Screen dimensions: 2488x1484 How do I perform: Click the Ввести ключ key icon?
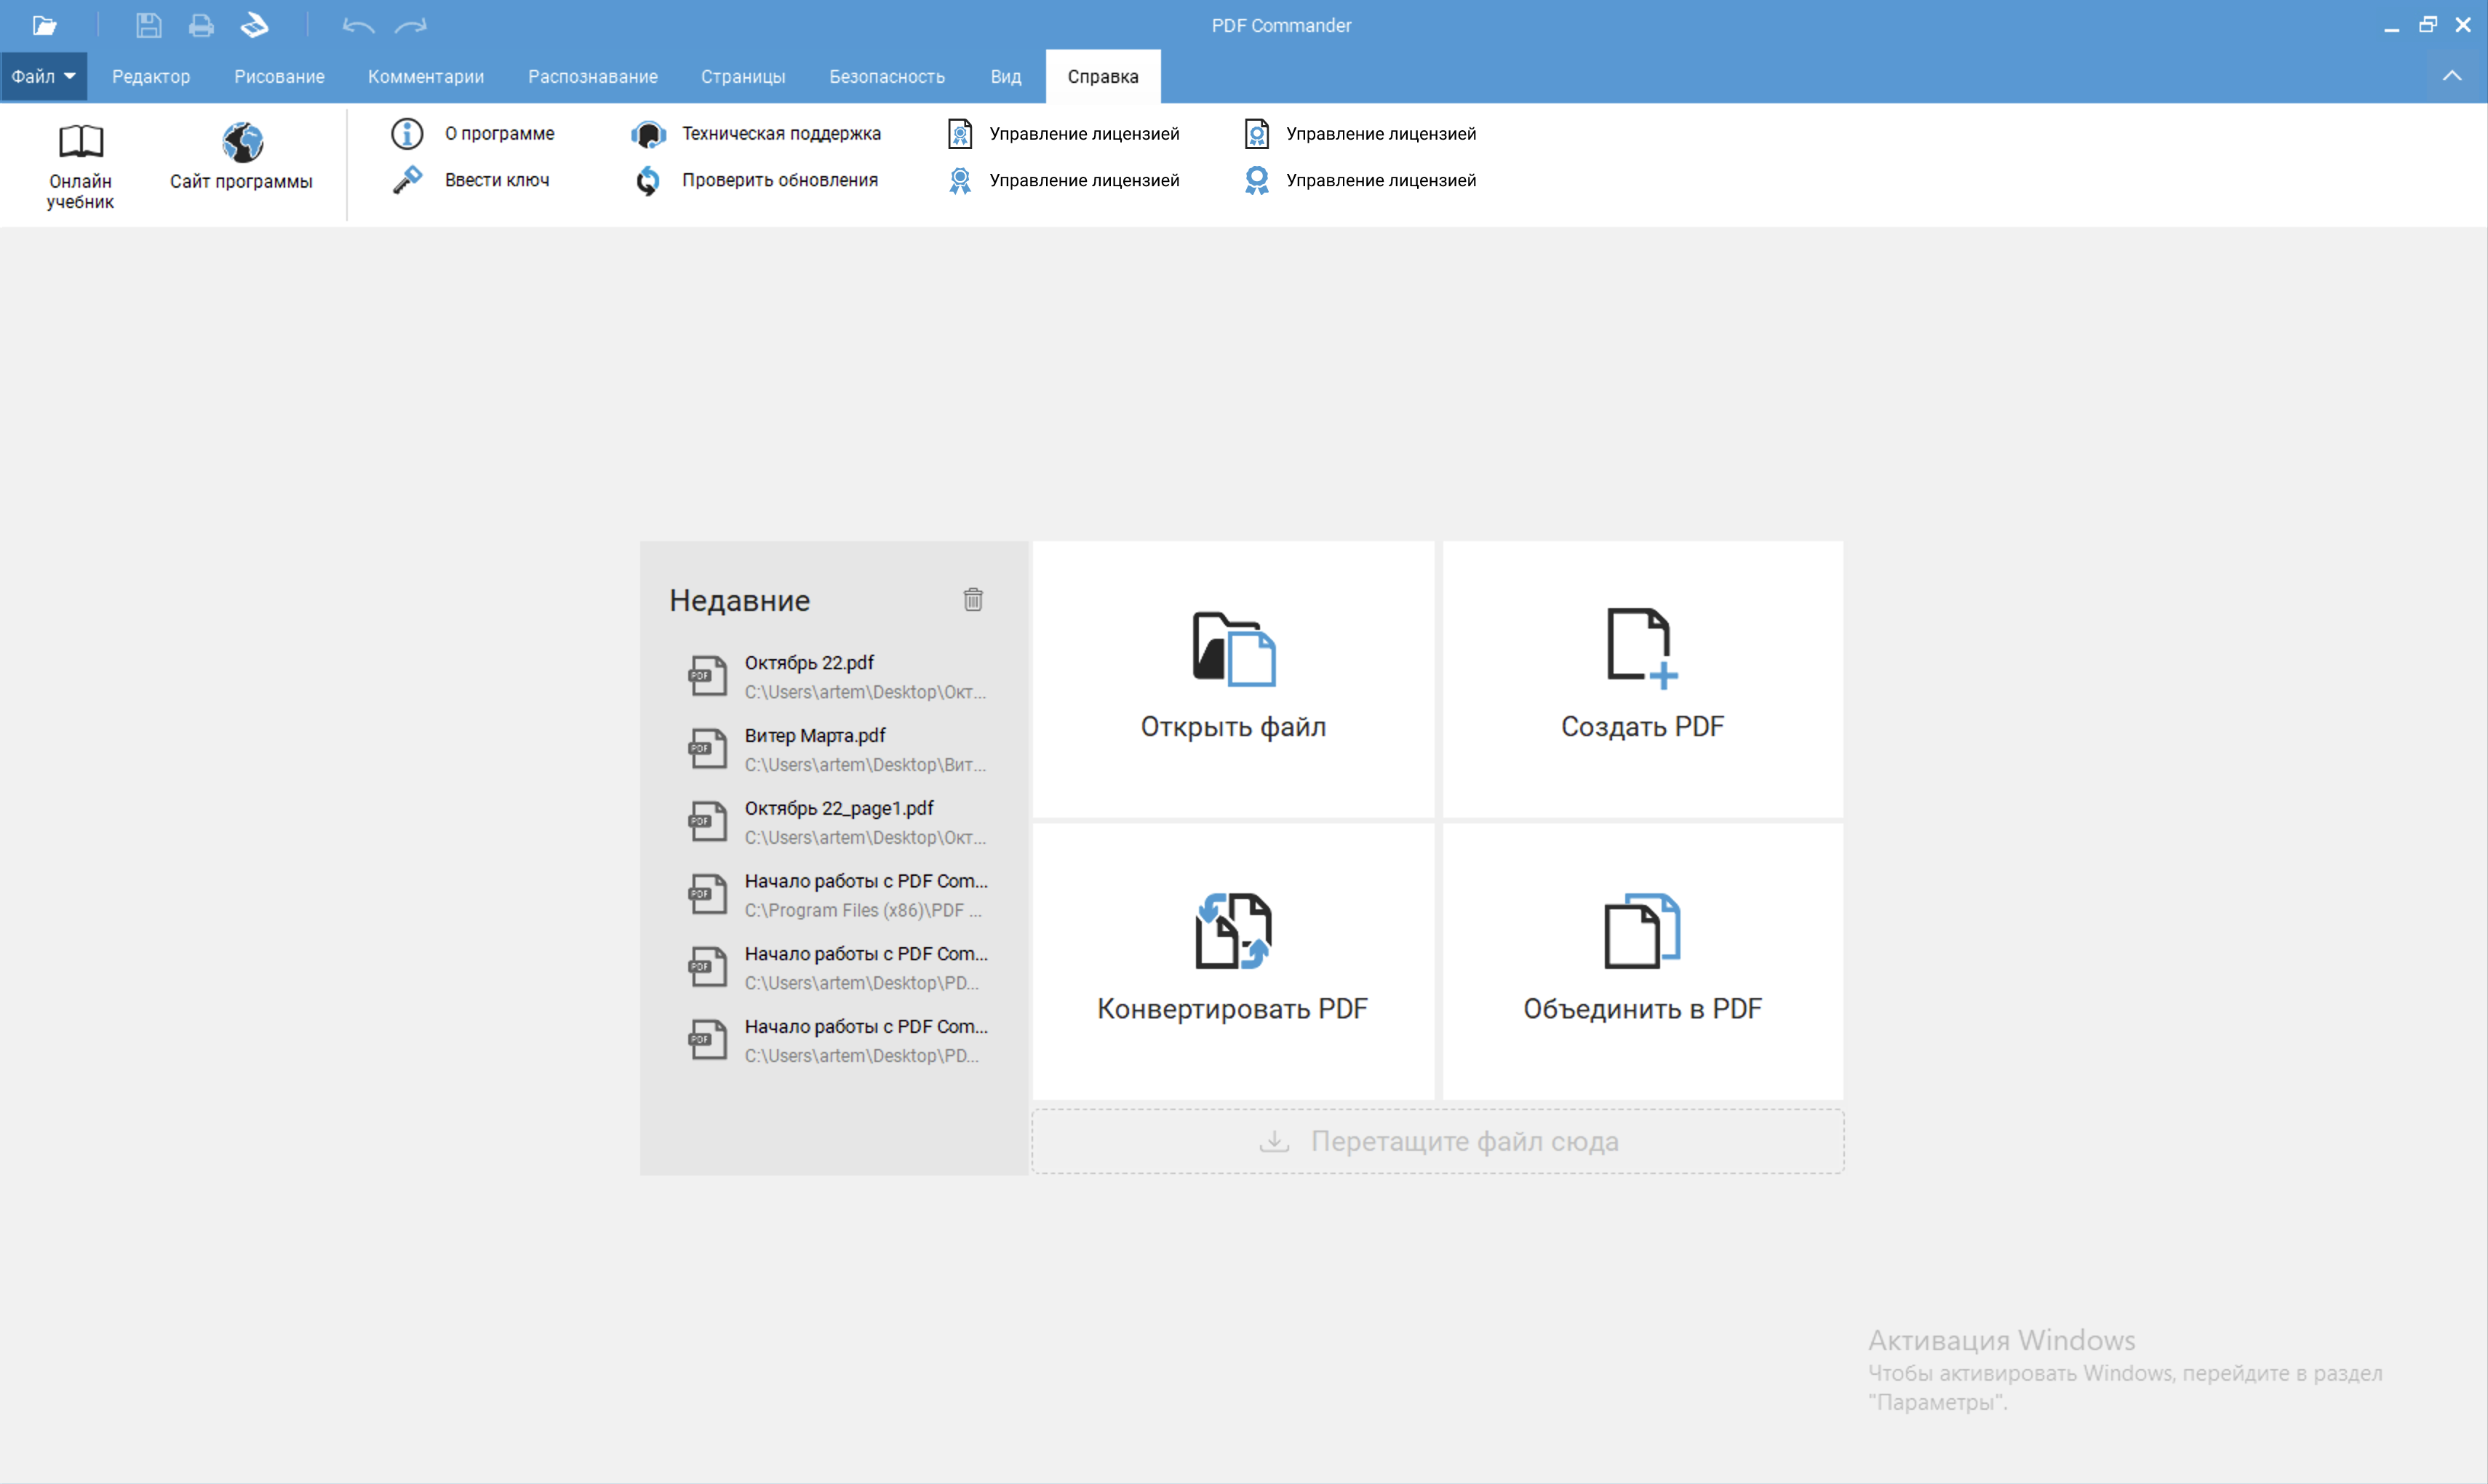tap(407, 180)
